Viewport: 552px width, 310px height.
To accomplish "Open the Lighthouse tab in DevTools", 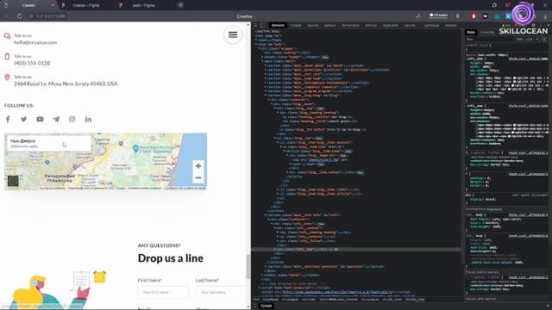I will 431,25.
